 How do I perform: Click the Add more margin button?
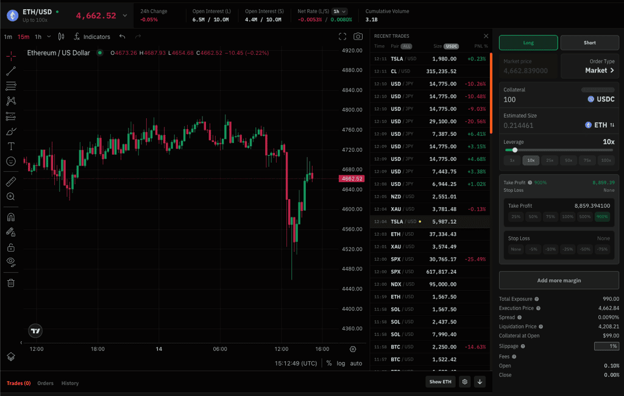[559, 280]
